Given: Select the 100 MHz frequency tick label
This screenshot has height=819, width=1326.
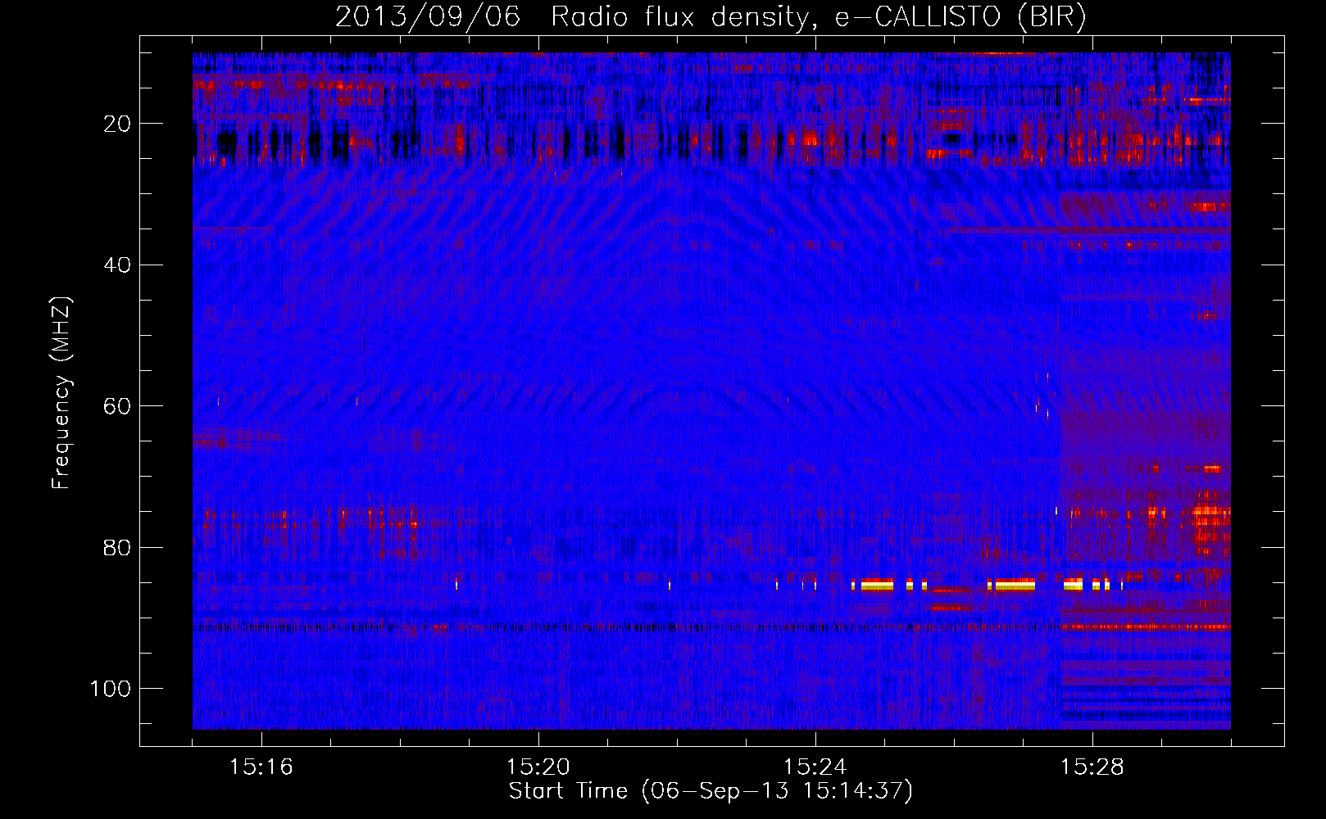Looking at the screenshot, I should [x=111, y=689].
